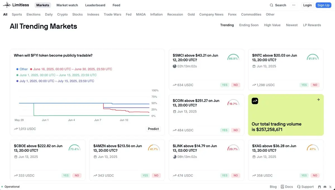Screen dimensions: 335x190
Task: Click the arrow icon on trading volume card
Action: (318, 100)
